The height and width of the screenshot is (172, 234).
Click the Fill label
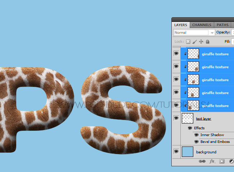pos(228,41)
